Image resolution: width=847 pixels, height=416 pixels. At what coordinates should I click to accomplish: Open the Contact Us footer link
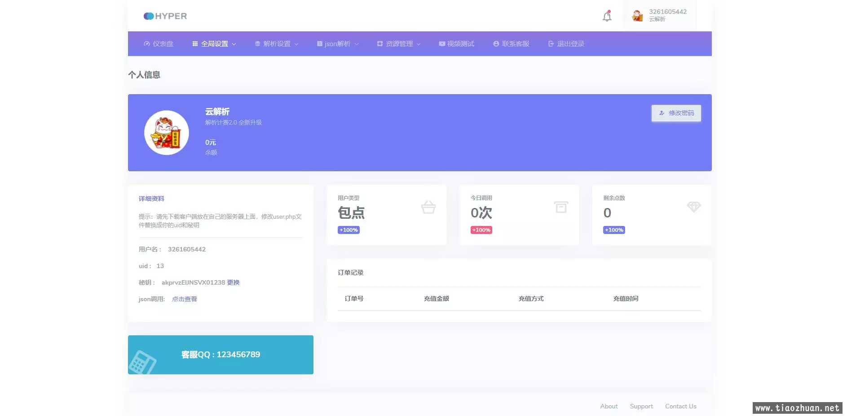pyautogui.click(x=680, y=406)
